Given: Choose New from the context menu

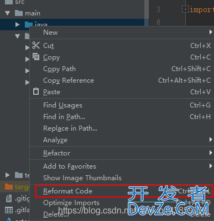Looking at the screenshot, I should click(x=122, y=33).
